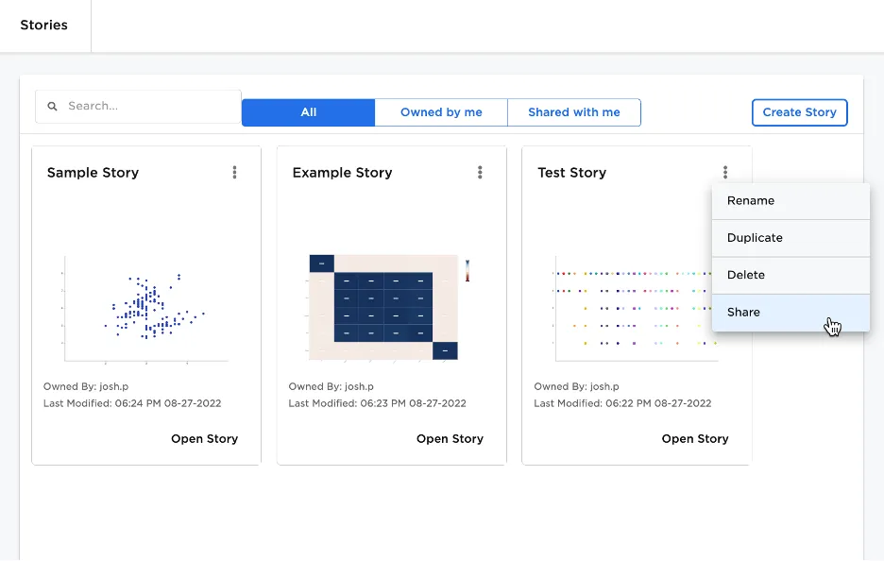Open the Example Story options menu
Viewport: 884px width, 561px height.
coord(480,173)
